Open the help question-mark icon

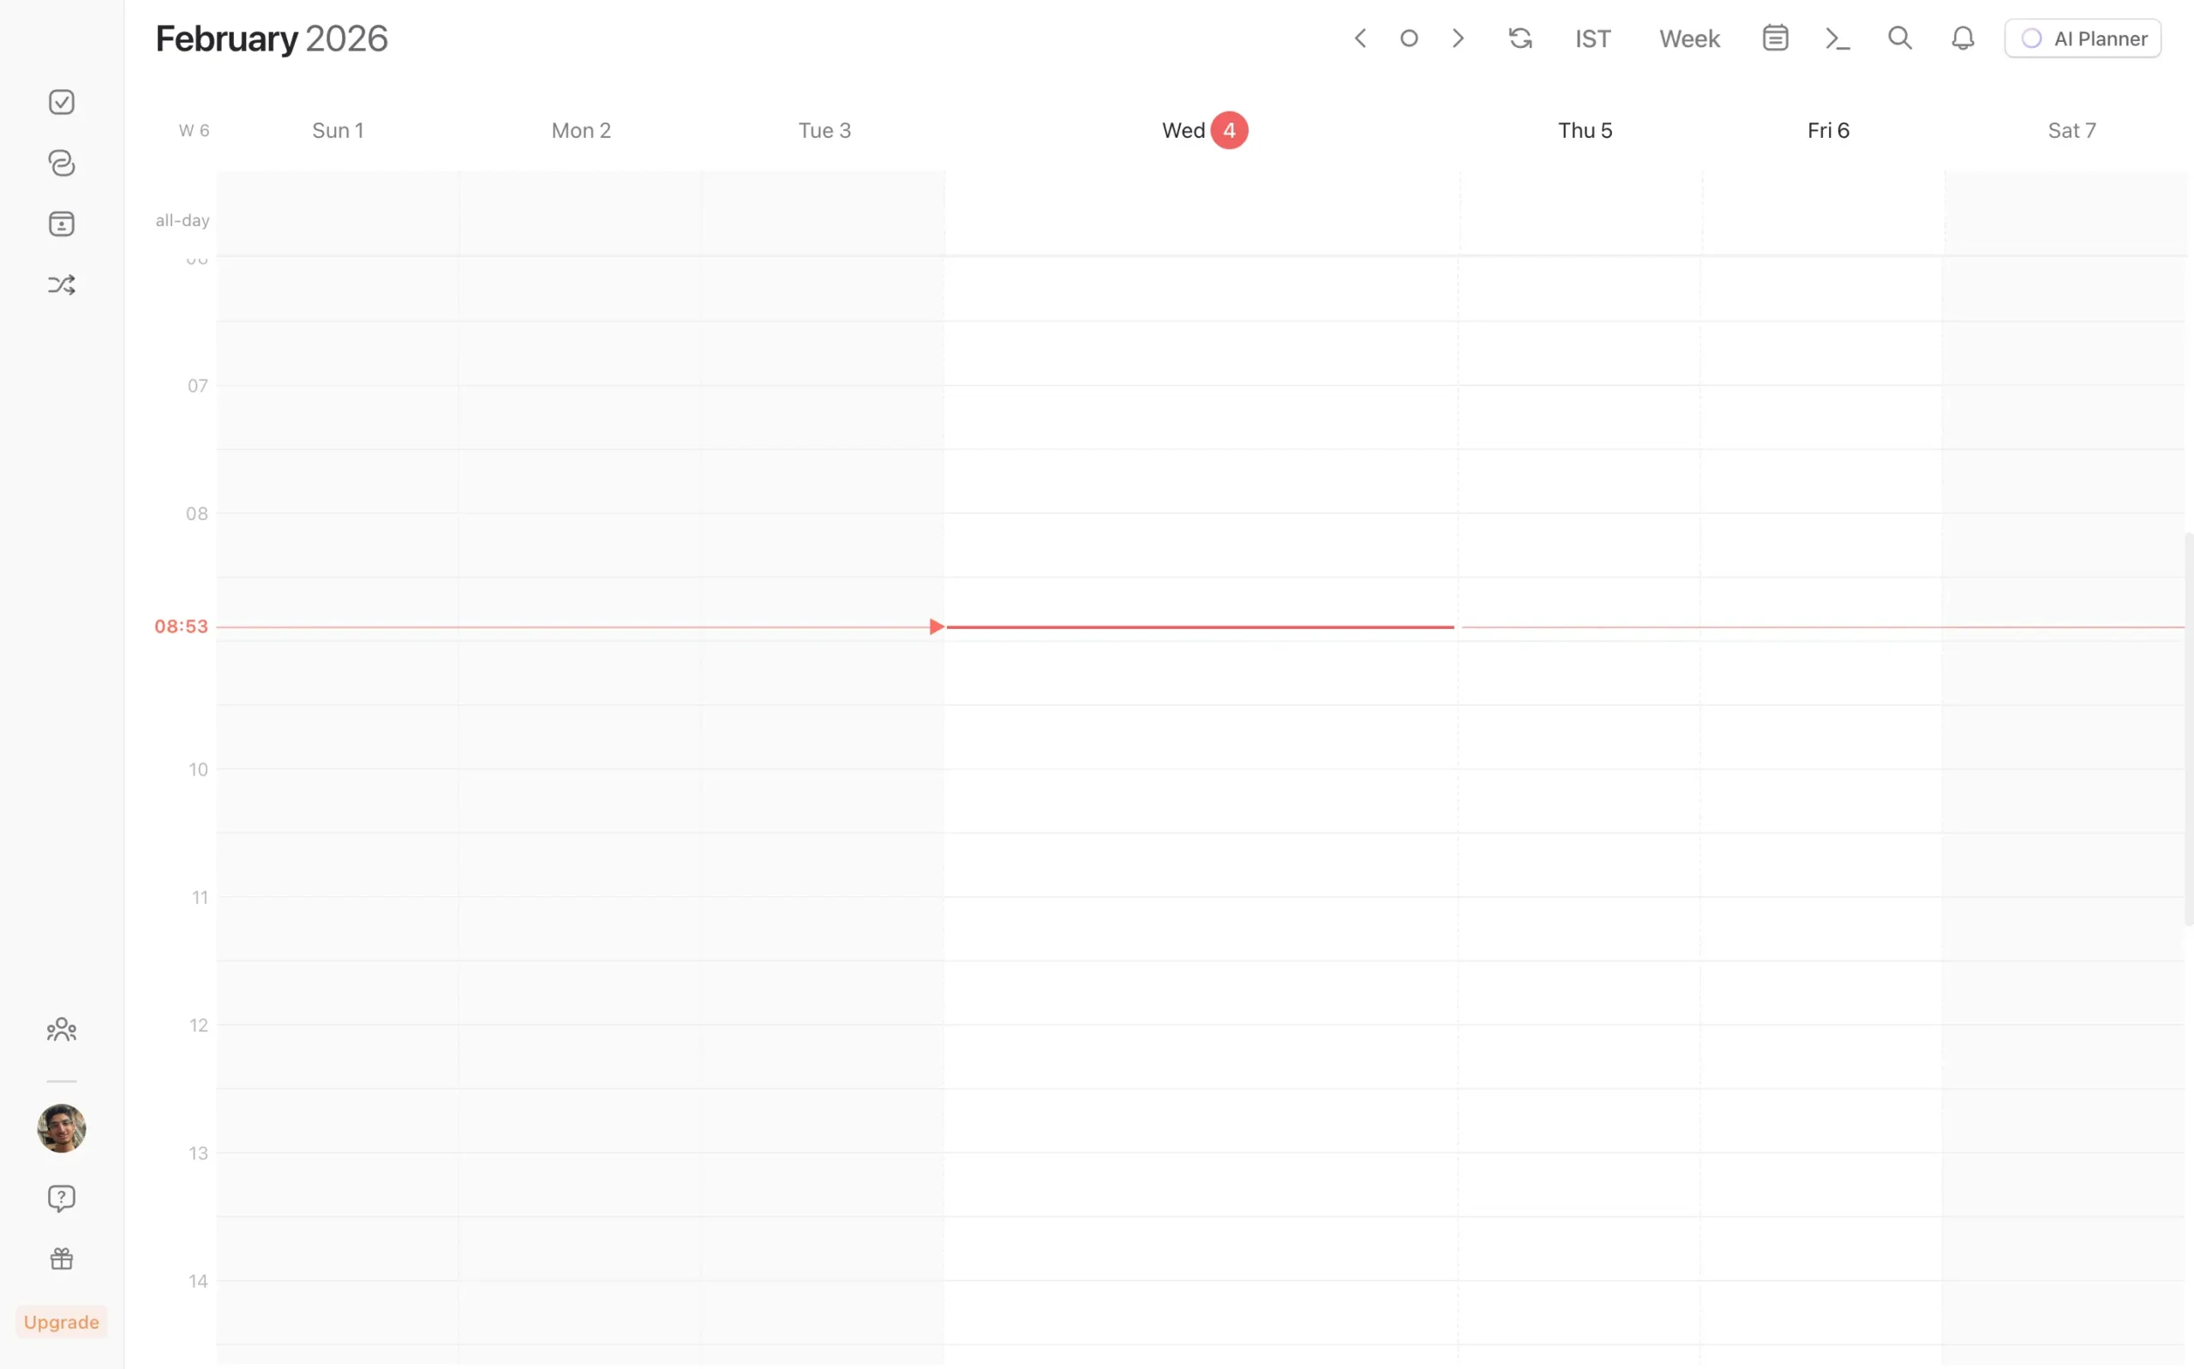point(61,1198)
